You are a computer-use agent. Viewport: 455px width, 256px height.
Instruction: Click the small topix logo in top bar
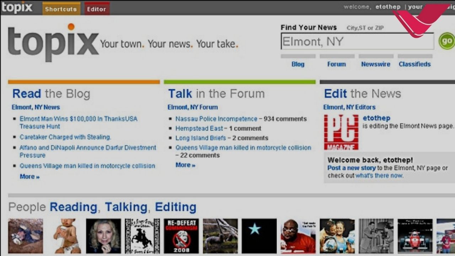tap(17, 7)
